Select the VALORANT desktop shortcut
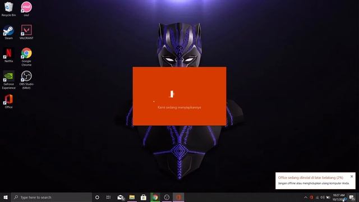Screen dimensions: 359x202 (26, 33)
